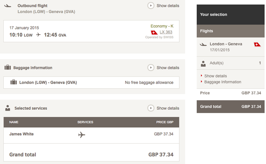The width and height of the screenshot is (266, 164).
Task: Expand Outbound flight with Show details
Action: click(163, 6)
